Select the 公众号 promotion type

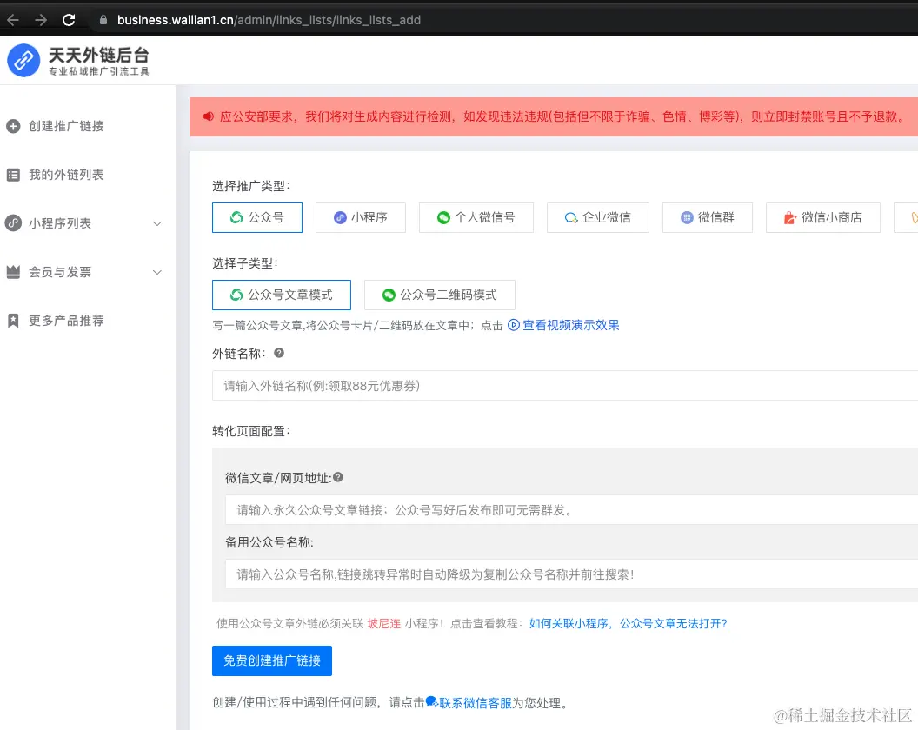257,218
